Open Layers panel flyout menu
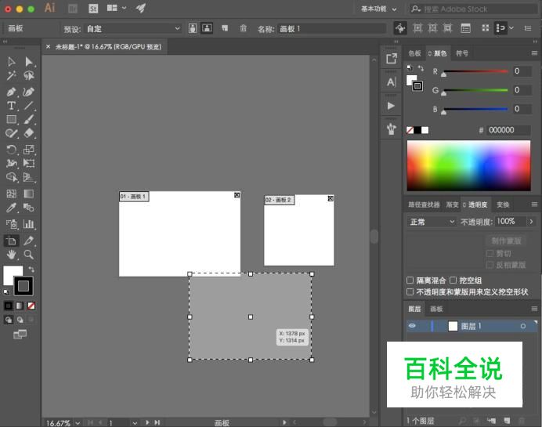 tap(534, 309)
